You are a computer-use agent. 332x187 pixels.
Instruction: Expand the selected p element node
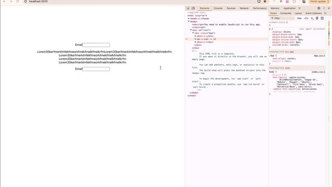click(x=195, y=39)
